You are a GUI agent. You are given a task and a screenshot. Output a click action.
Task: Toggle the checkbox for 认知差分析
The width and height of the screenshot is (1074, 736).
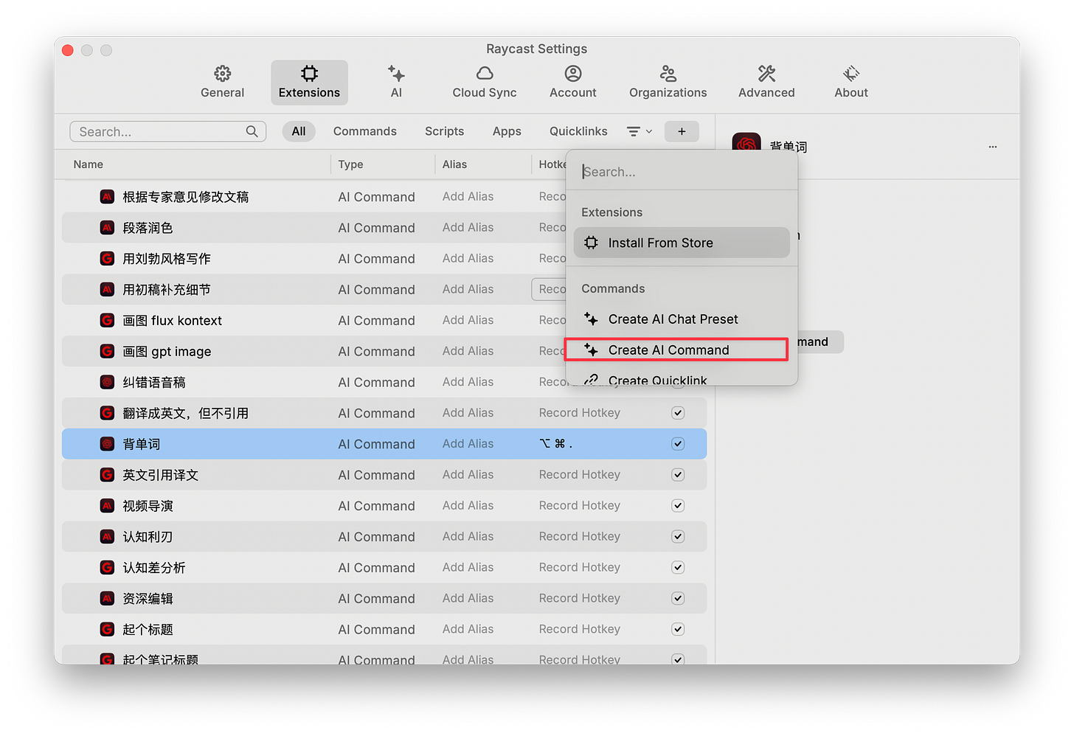click(678, 567)
